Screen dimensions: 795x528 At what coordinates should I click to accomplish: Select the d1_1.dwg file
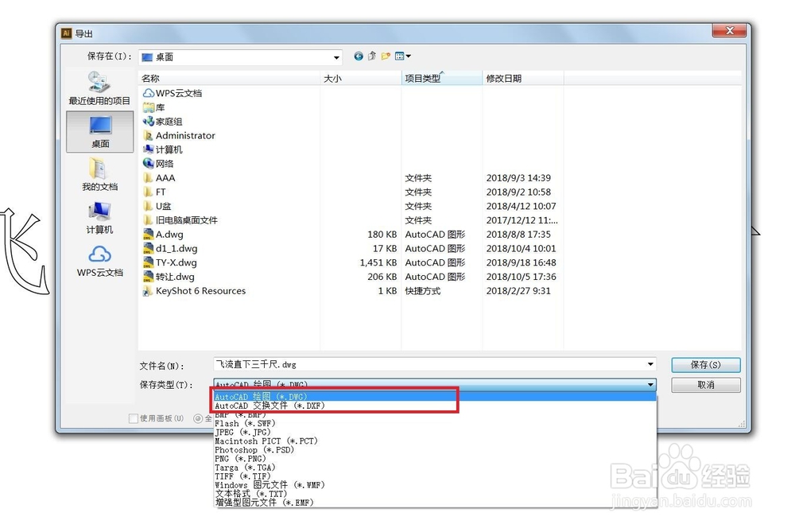pyautogui.click(x=170, y=249)
